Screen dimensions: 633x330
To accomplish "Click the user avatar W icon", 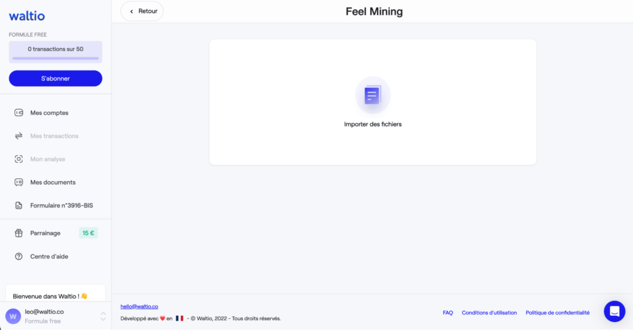I will click(13, 316).
